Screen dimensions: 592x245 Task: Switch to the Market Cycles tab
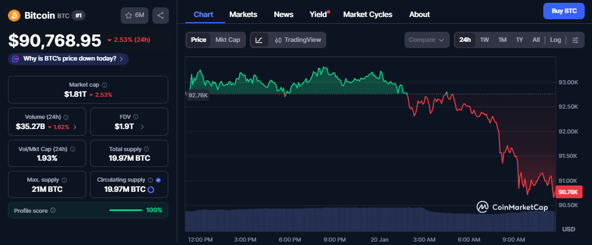[368, 14]
